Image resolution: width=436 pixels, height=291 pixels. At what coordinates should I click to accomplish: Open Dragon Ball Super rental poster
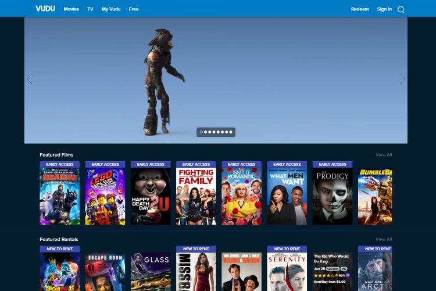tap(59, 268)
